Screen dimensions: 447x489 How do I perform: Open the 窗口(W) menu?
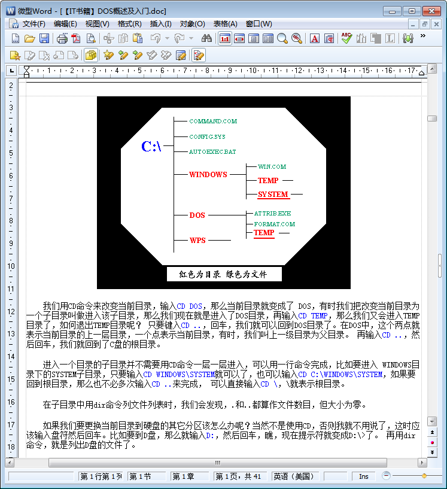point(259,24)
